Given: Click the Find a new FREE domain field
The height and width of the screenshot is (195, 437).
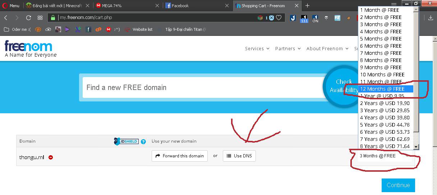Looking at the screenshot, I should [203, 87].
